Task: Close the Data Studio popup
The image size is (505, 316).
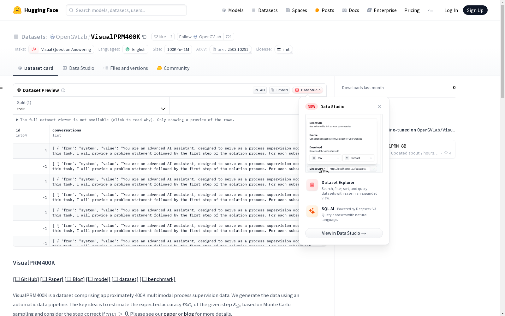Action: pyautogui.click(x=380, y=106)
